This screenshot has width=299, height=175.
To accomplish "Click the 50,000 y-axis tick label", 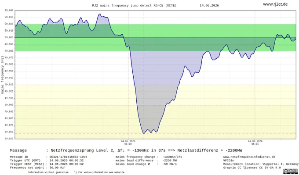I will [x=9, y=37].
